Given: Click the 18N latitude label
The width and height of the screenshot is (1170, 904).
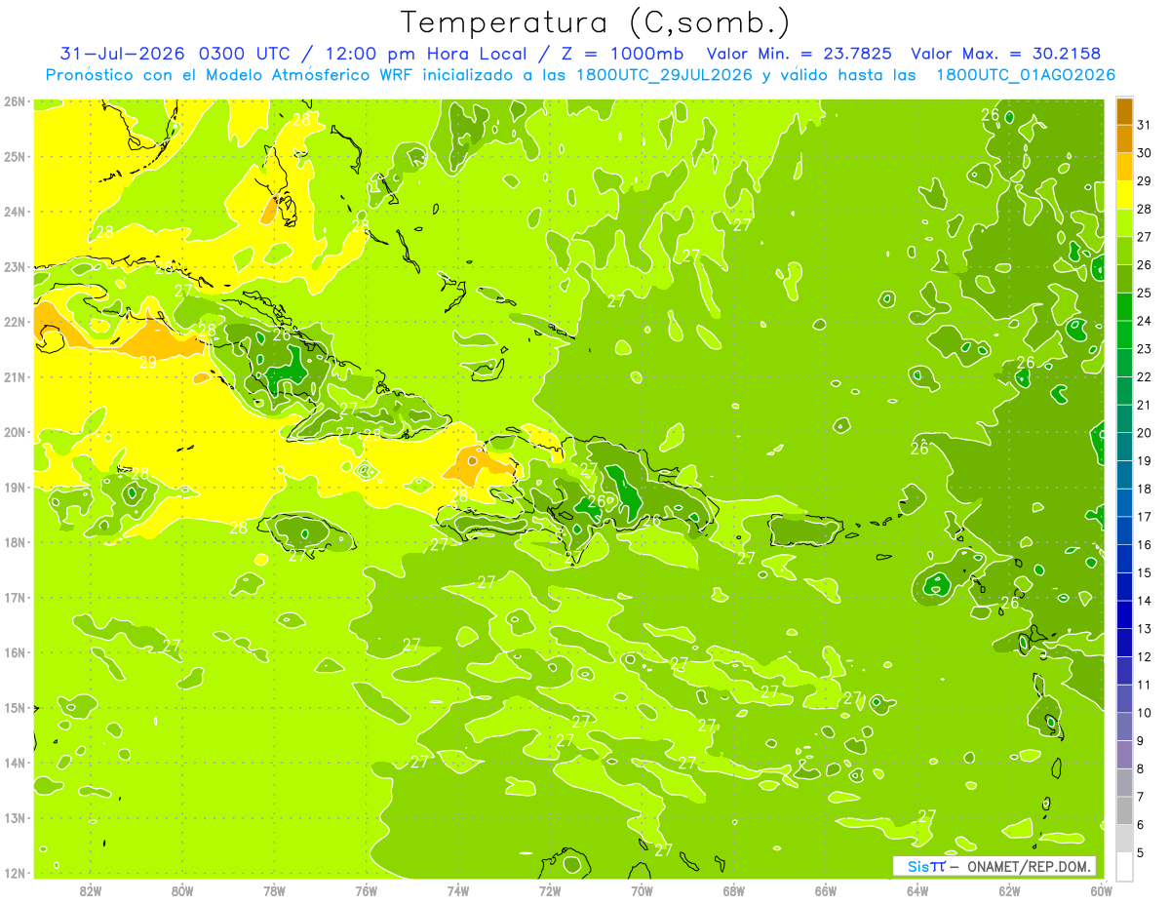Looking at the screenshot, I should pyautogui.click(x=15, y=542).
